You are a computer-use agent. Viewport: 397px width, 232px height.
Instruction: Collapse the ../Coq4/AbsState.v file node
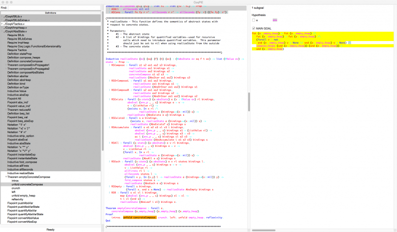pos(2,31)
